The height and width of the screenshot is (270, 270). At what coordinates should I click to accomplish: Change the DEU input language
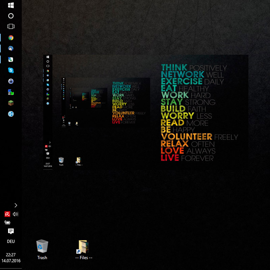[11, 241]
